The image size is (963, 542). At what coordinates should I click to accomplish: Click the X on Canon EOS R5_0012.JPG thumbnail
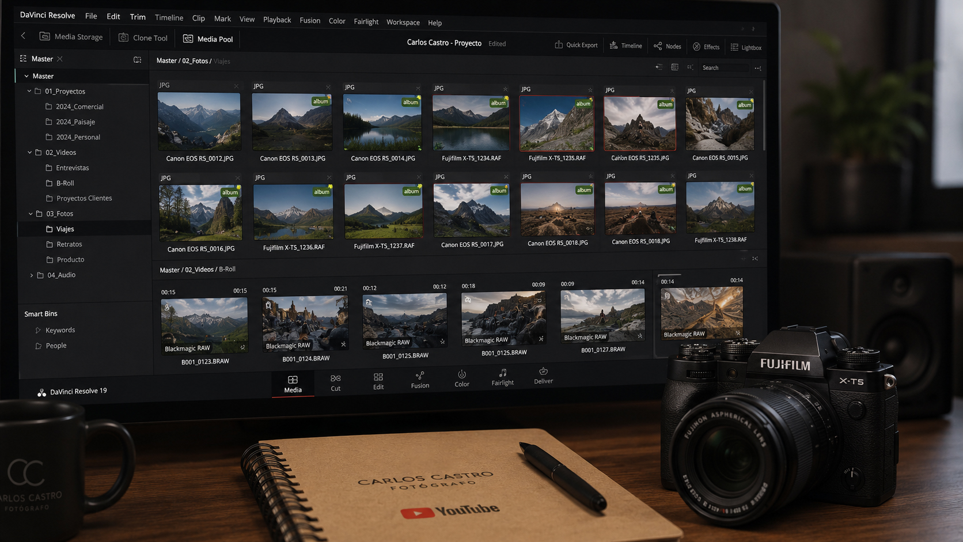[236, 86]
